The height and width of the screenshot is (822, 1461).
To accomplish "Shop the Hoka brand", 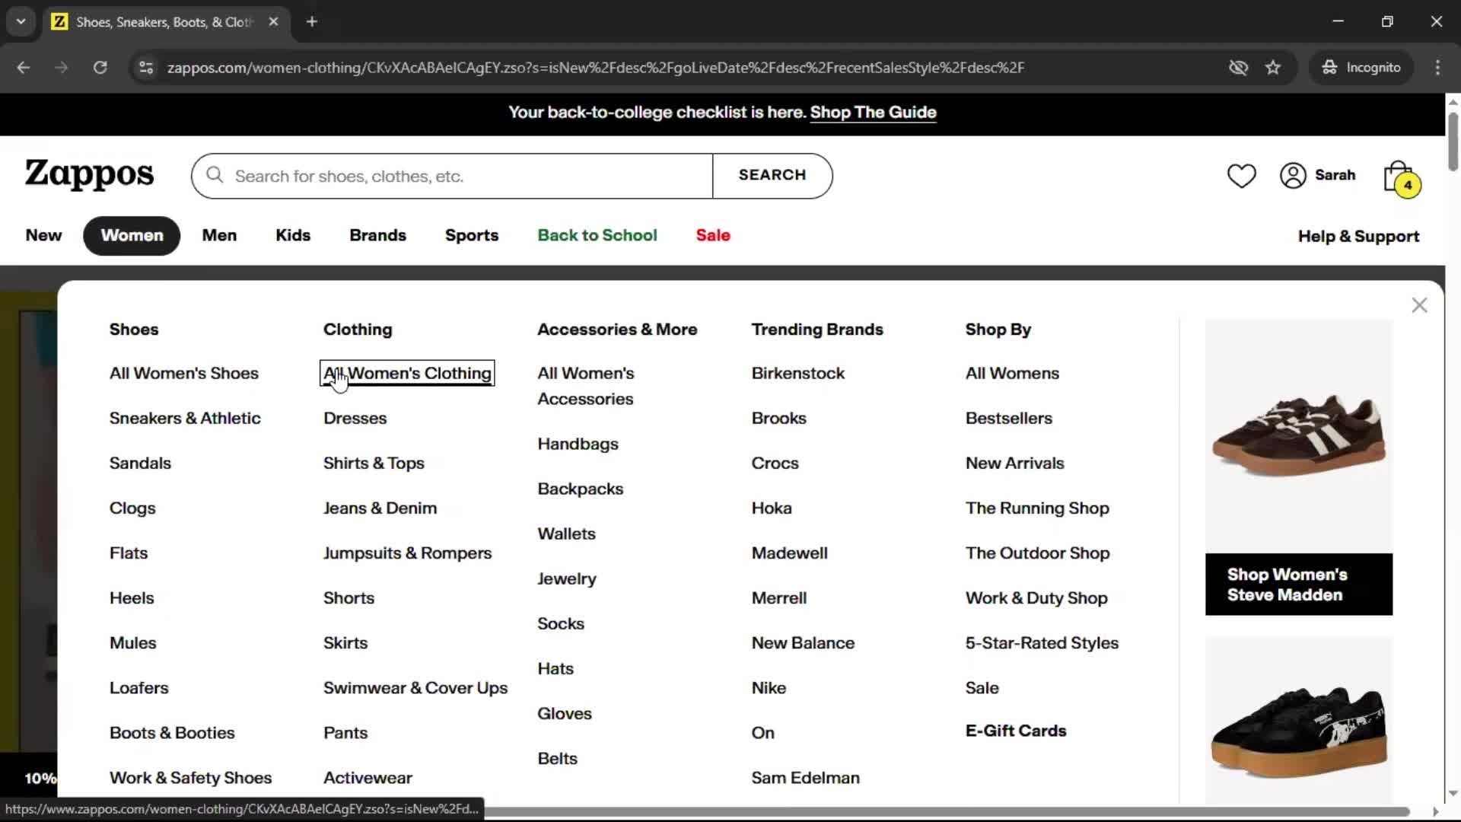I will pyautogui.click(x=771, y=508).
